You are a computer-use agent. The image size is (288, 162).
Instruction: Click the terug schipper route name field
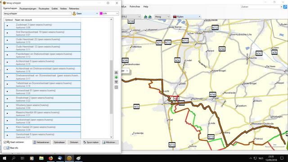click(x=37, y=13)
